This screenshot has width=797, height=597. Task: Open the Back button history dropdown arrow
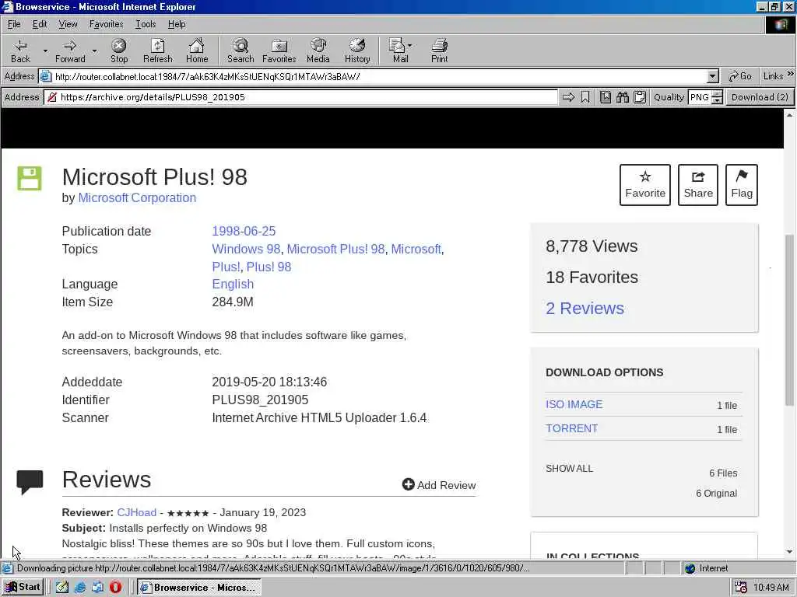[x=45, y=51]
